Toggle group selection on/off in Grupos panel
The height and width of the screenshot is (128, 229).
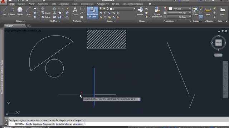coord(201,17)
